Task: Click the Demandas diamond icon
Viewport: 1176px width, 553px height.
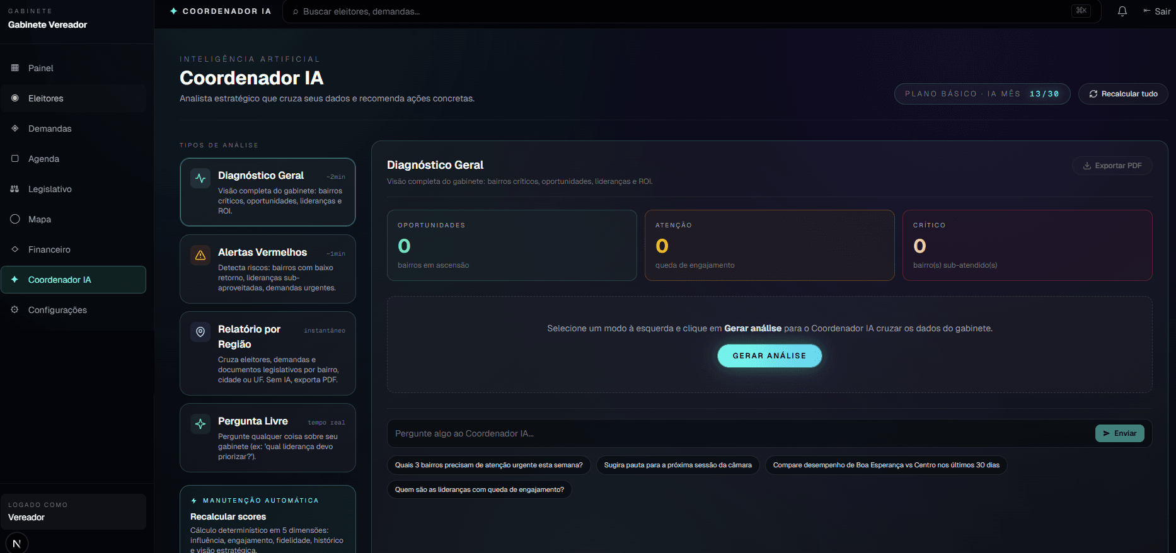Action: 15,128
